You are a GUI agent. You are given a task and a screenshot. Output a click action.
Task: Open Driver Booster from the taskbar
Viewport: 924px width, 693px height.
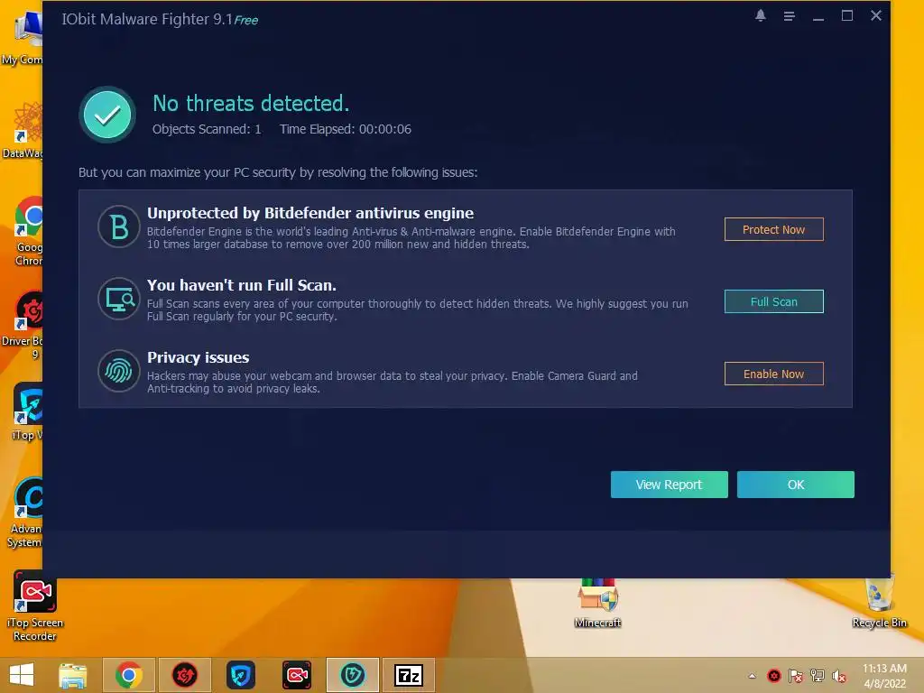click(x=184, y=675)
